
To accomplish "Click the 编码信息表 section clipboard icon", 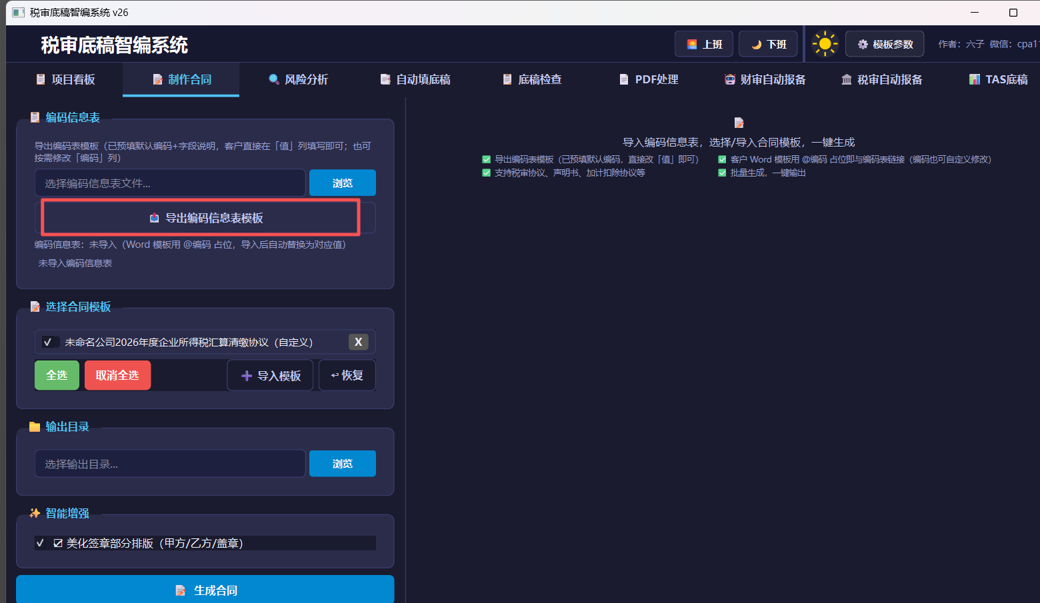I will (35, 117).
